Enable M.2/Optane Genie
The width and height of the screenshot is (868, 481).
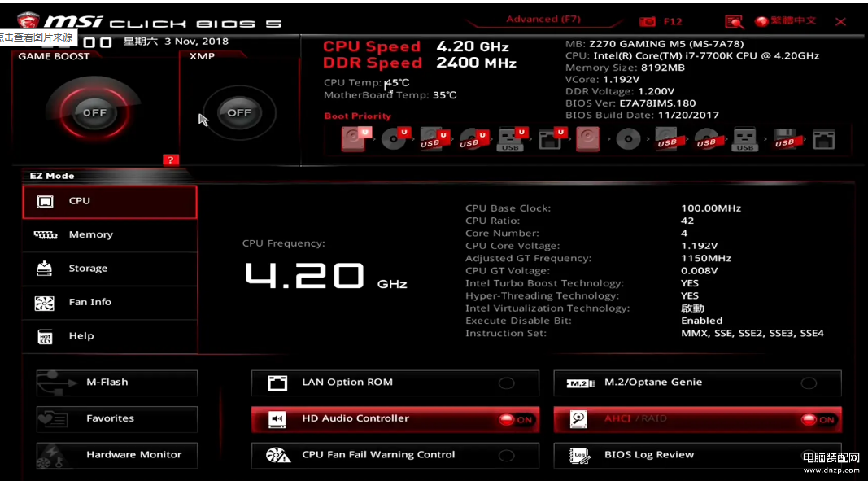(697, 383)
